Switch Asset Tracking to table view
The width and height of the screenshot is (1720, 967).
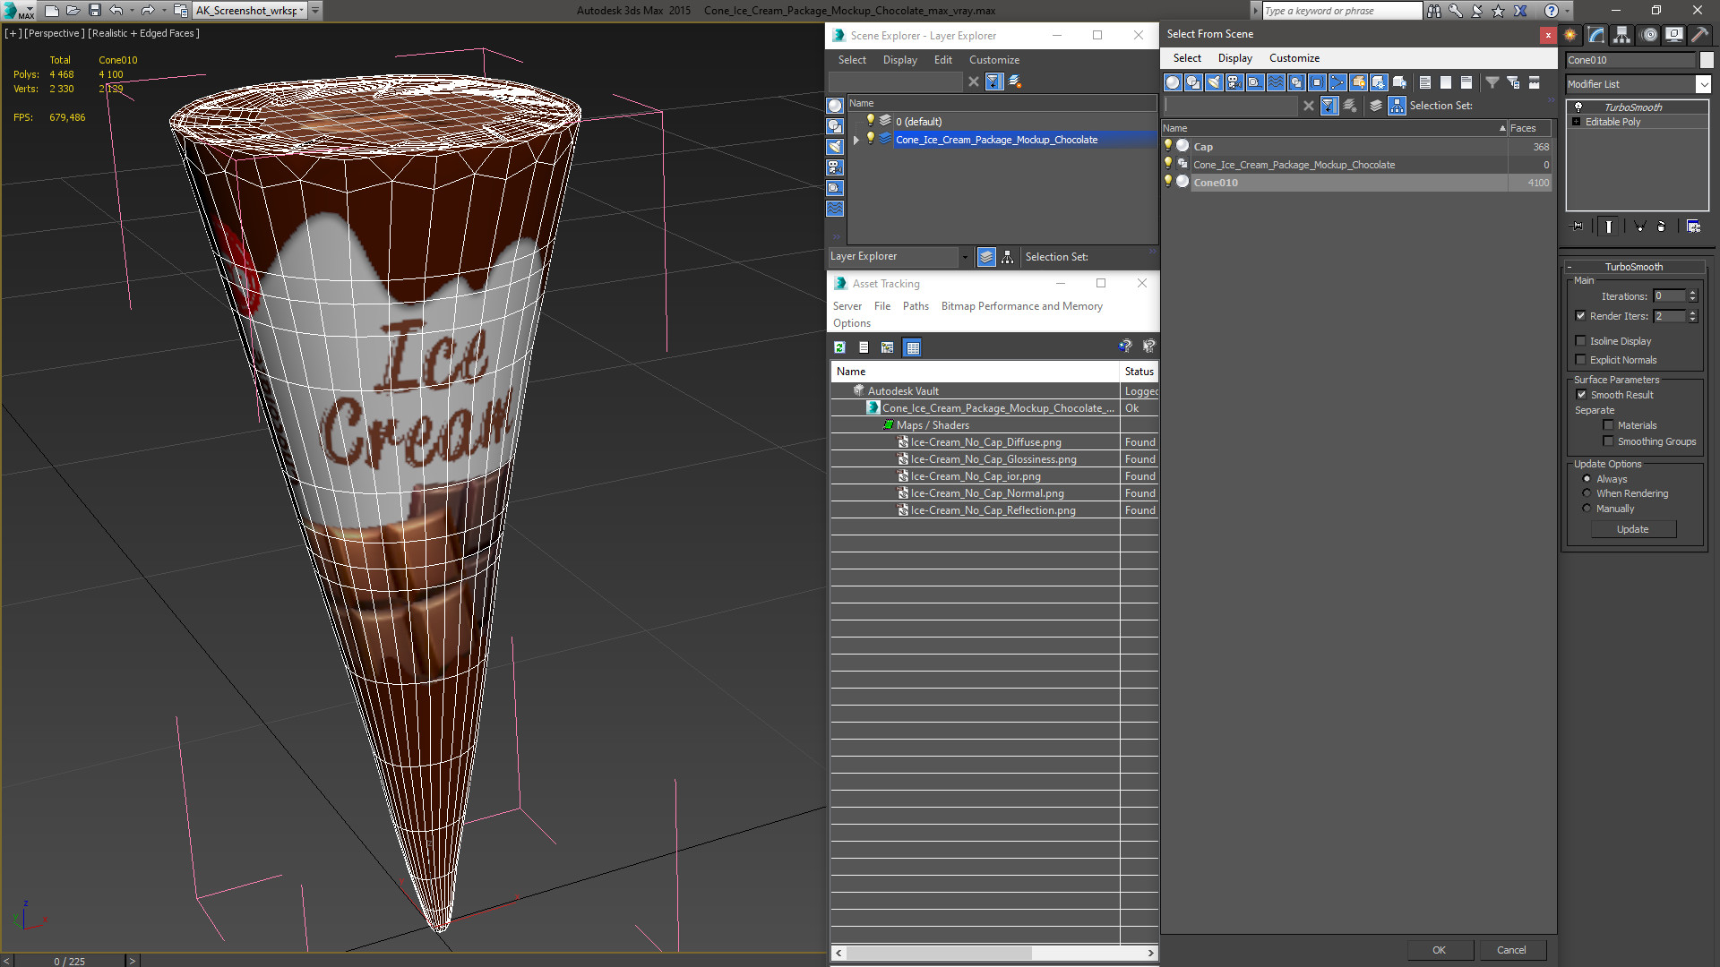coord(912,347)
